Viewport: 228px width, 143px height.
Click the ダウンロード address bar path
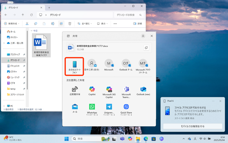pyautogui.click(x=55, y=15)
